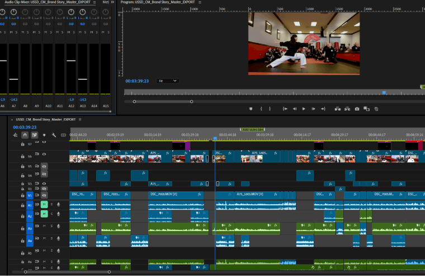Toggle Snap in timeline (magnet icon)

(x=25, y=135)
